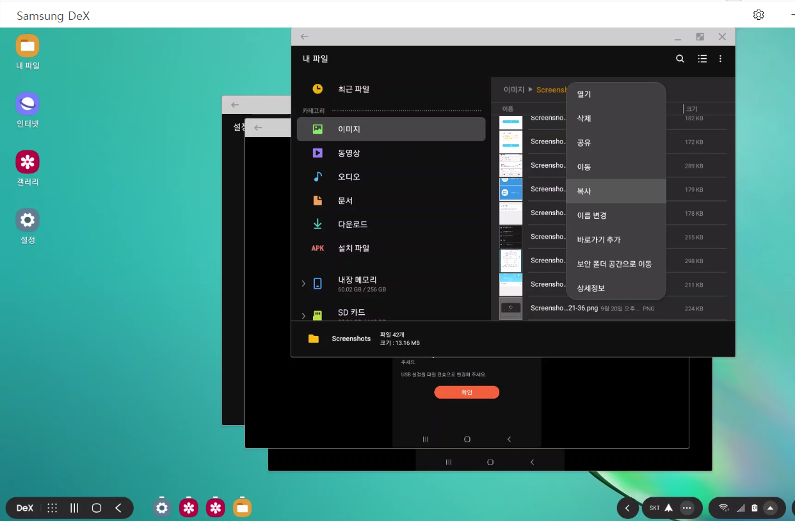Select the 문서 category
Viewport: 795px width, 521px height.
tap(391, 200)
